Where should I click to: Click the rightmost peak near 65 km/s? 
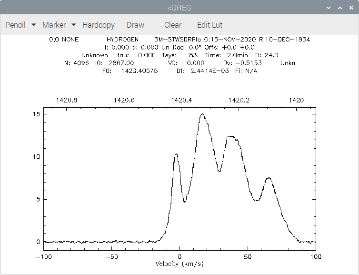[x=269, y=177]
